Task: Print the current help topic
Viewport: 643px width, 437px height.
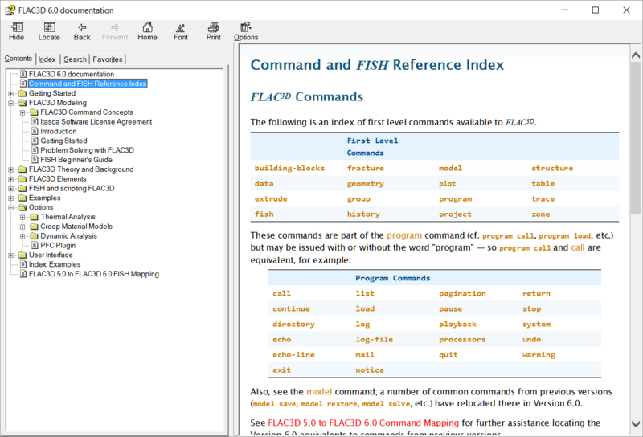Action: (213, 27)
